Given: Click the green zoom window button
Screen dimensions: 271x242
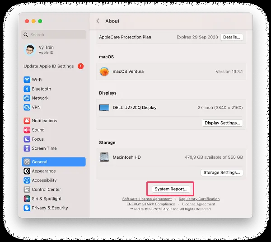Looking at the screenshot, I should point(40,21).
